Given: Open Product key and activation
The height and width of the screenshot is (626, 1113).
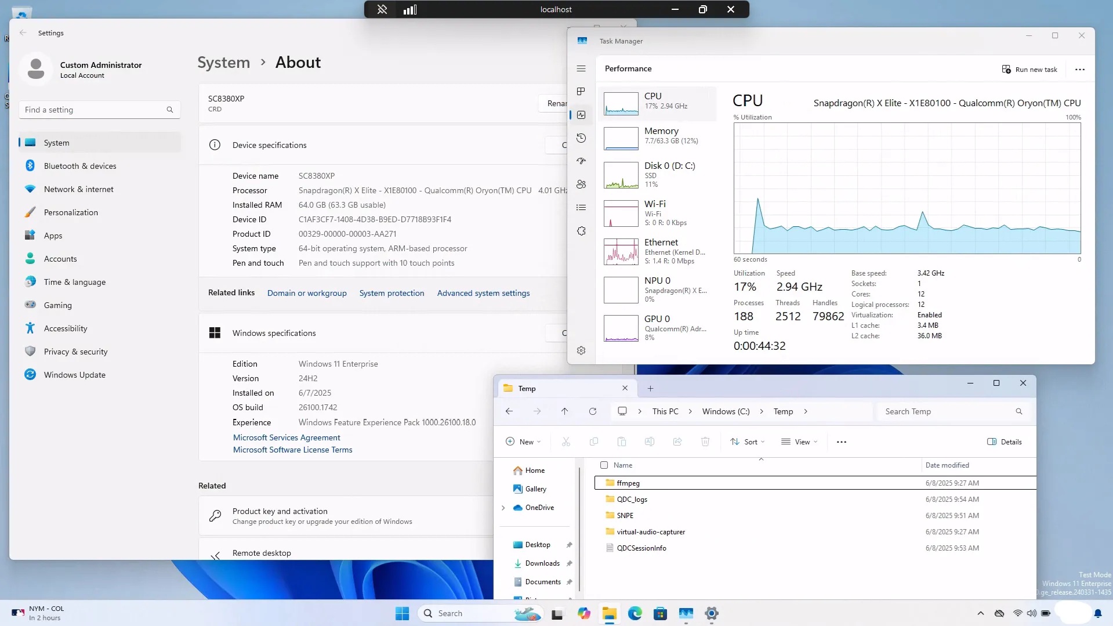Looking at the screenshot, I should (346, 516).
